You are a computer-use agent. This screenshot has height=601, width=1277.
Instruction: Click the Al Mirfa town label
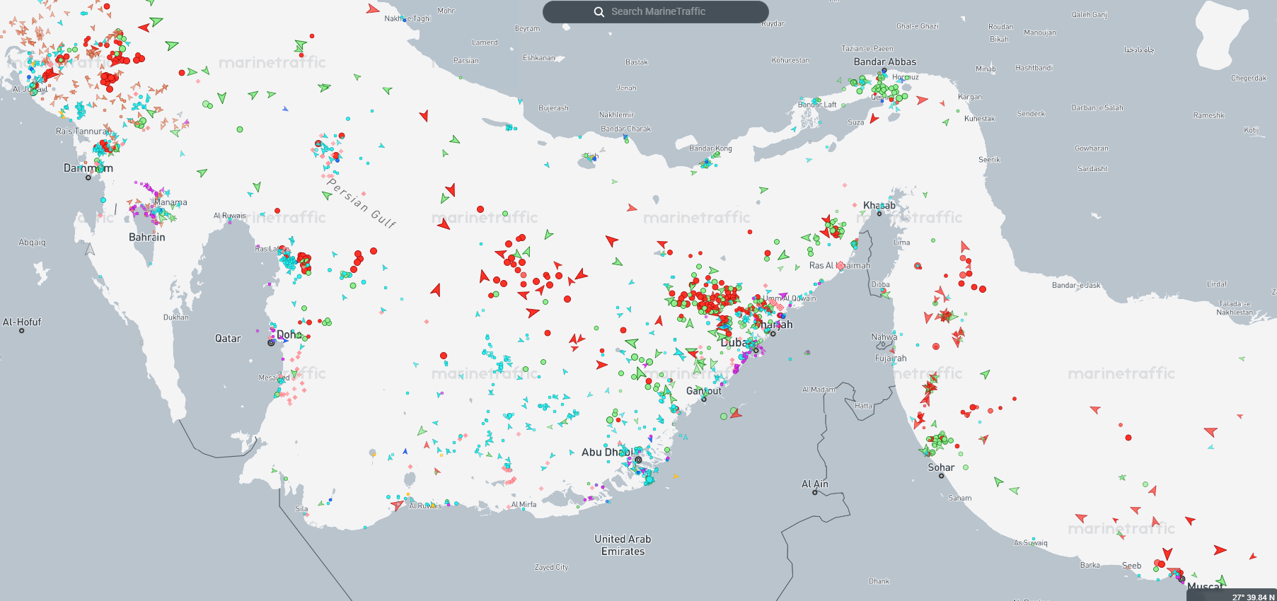click(524, 505)
